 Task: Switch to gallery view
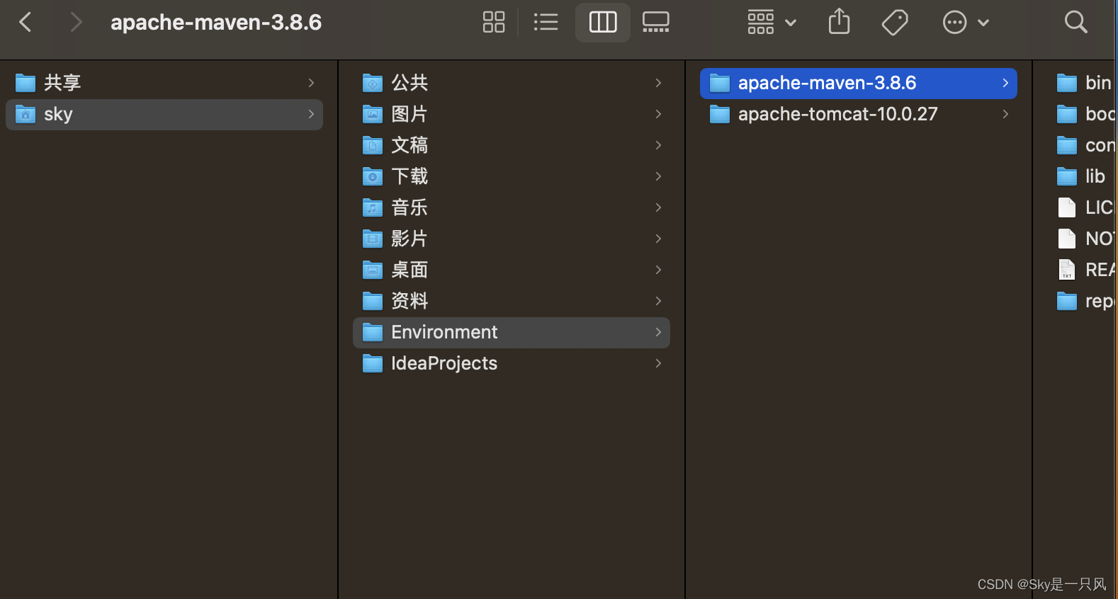[x=655, y=22]
